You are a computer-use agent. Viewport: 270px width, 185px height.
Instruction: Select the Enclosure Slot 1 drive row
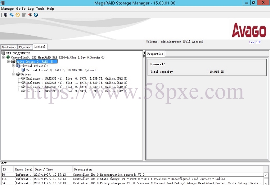77,83
